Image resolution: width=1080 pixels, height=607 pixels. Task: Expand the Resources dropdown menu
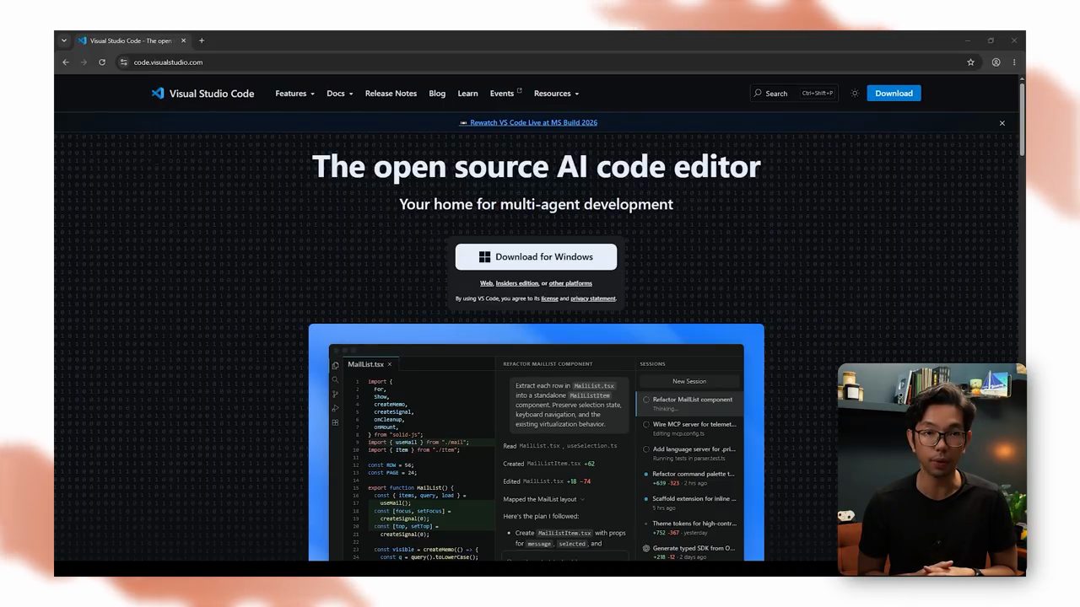tap(556, 94)
